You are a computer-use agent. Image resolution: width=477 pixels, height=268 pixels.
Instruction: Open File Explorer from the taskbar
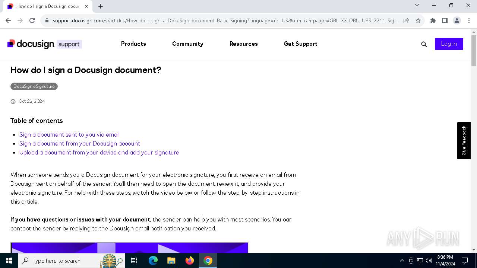click(171, 261)
